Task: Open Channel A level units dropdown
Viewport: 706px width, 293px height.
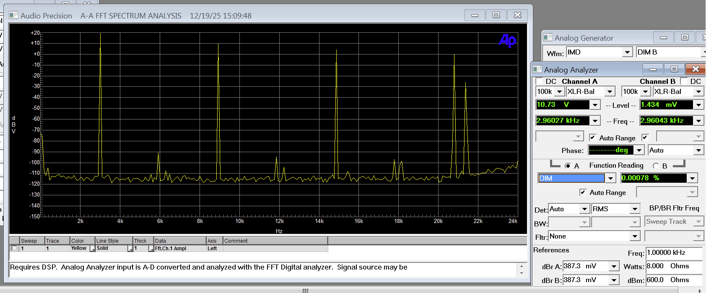Action: pos(595,105)
